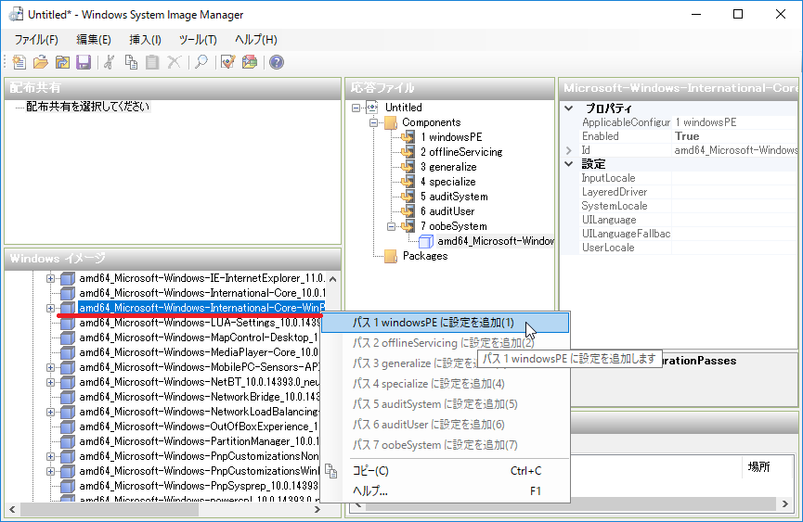Collapse the Components node

[374, 122]
